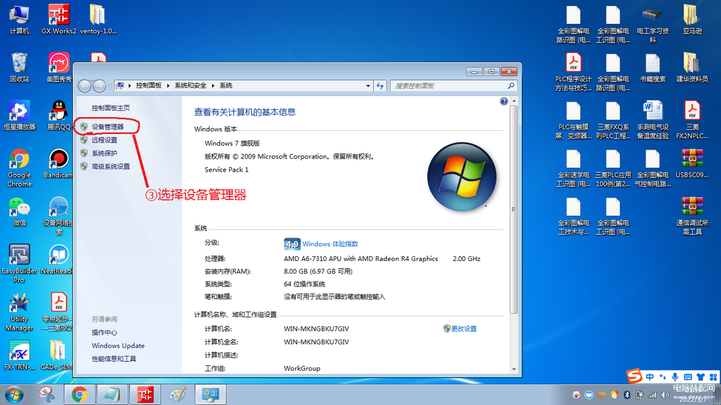Open 远程设置 in left pane

[x=105, y=140]
